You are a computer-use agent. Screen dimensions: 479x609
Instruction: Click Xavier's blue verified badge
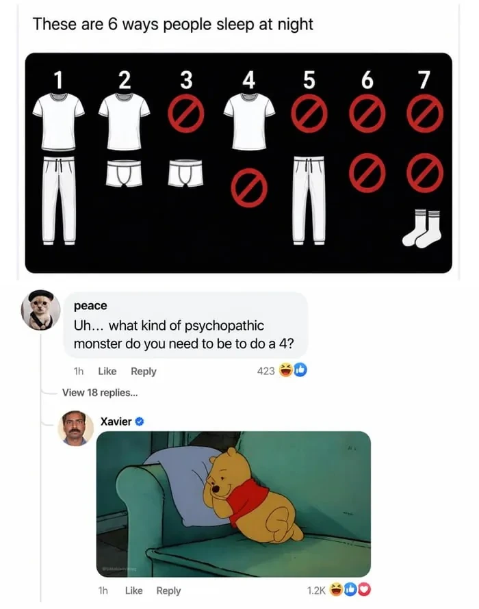click(x=140, y=422)
